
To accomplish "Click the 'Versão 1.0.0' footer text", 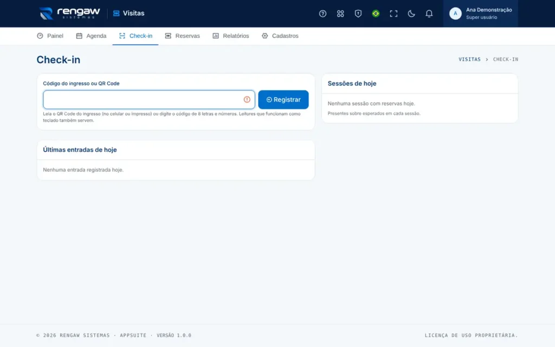I will pos(174,335).
